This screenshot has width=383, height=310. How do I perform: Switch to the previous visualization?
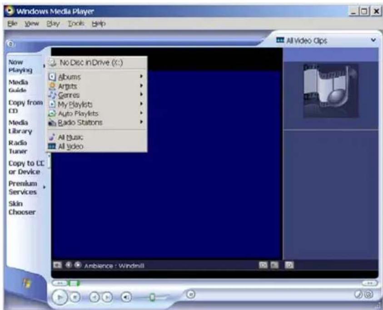(x=69, y=265)
